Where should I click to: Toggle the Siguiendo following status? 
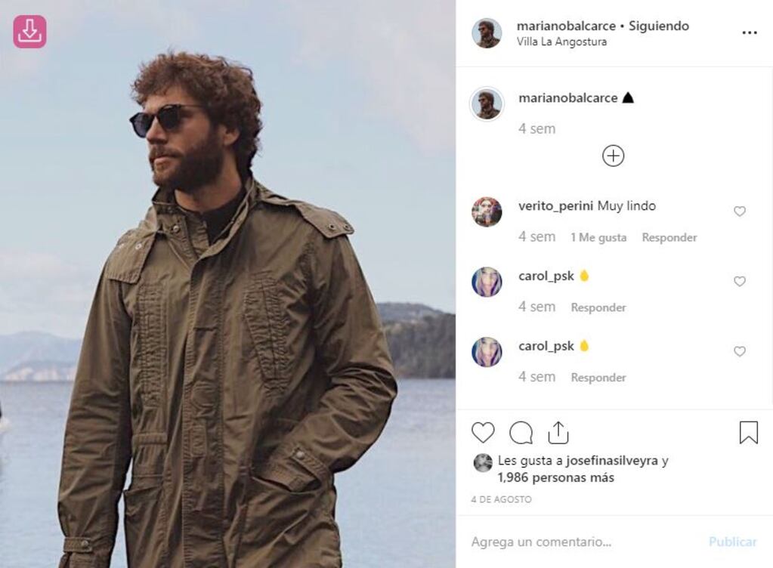659,26
